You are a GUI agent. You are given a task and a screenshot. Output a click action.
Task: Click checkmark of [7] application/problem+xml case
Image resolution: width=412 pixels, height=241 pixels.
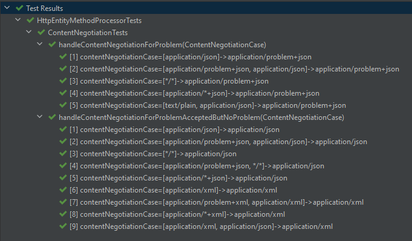click(x=63, y=202)
